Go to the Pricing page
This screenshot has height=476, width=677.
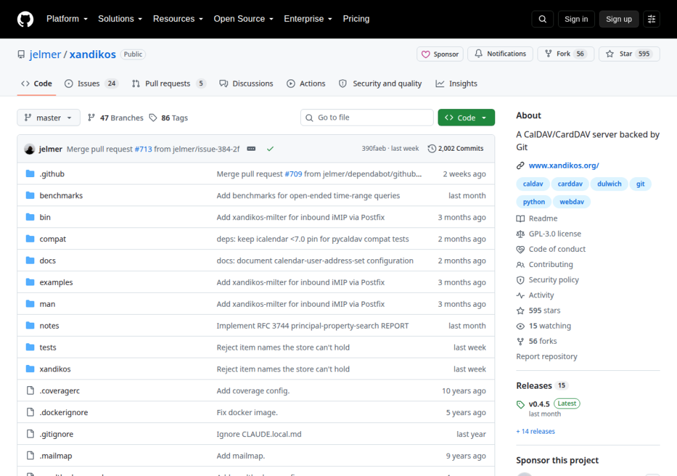[x=356, y=19]
